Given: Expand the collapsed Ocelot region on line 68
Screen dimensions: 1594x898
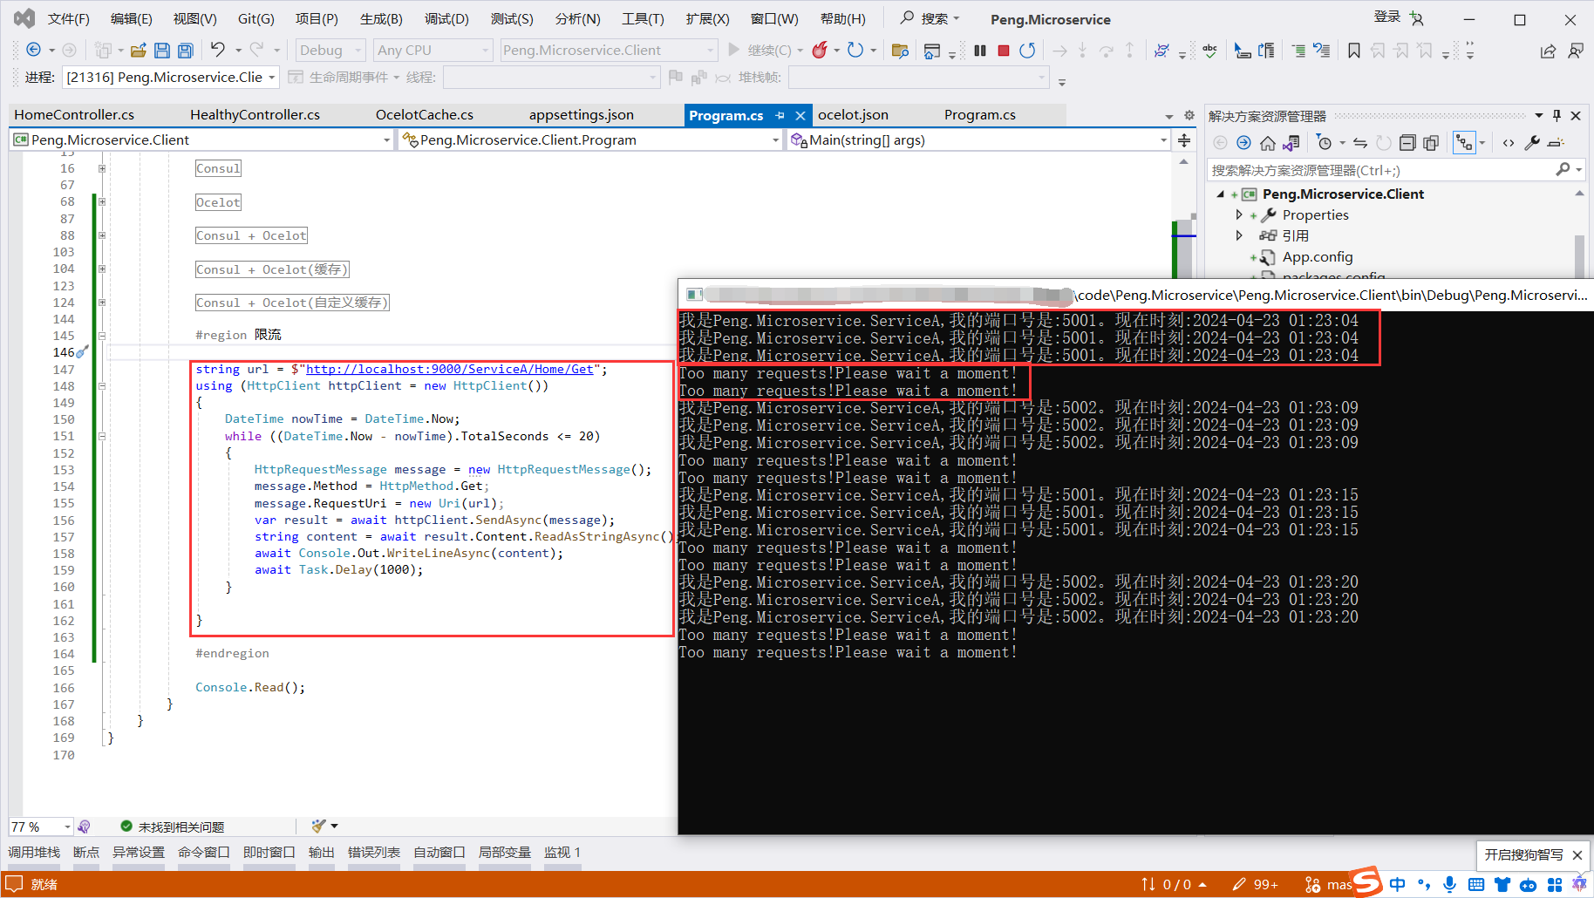Looking at the screenshot, I should pyautogui.click(x=102, y=202).
